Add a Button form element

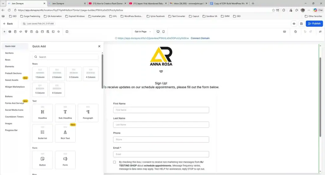tap(43, 160)
